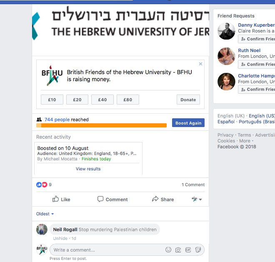Viewport: 275px width, 262px height.
Task: Expand the More footer links menu
Action: 246,141
